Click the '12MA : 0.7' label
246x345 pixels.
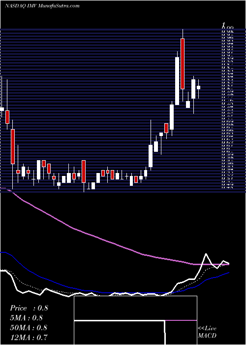click(29, 337)
